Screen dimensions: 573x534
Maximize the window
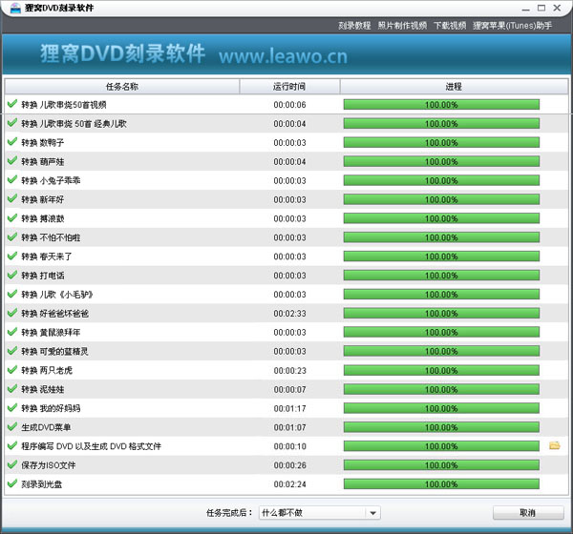click(541, 8)
